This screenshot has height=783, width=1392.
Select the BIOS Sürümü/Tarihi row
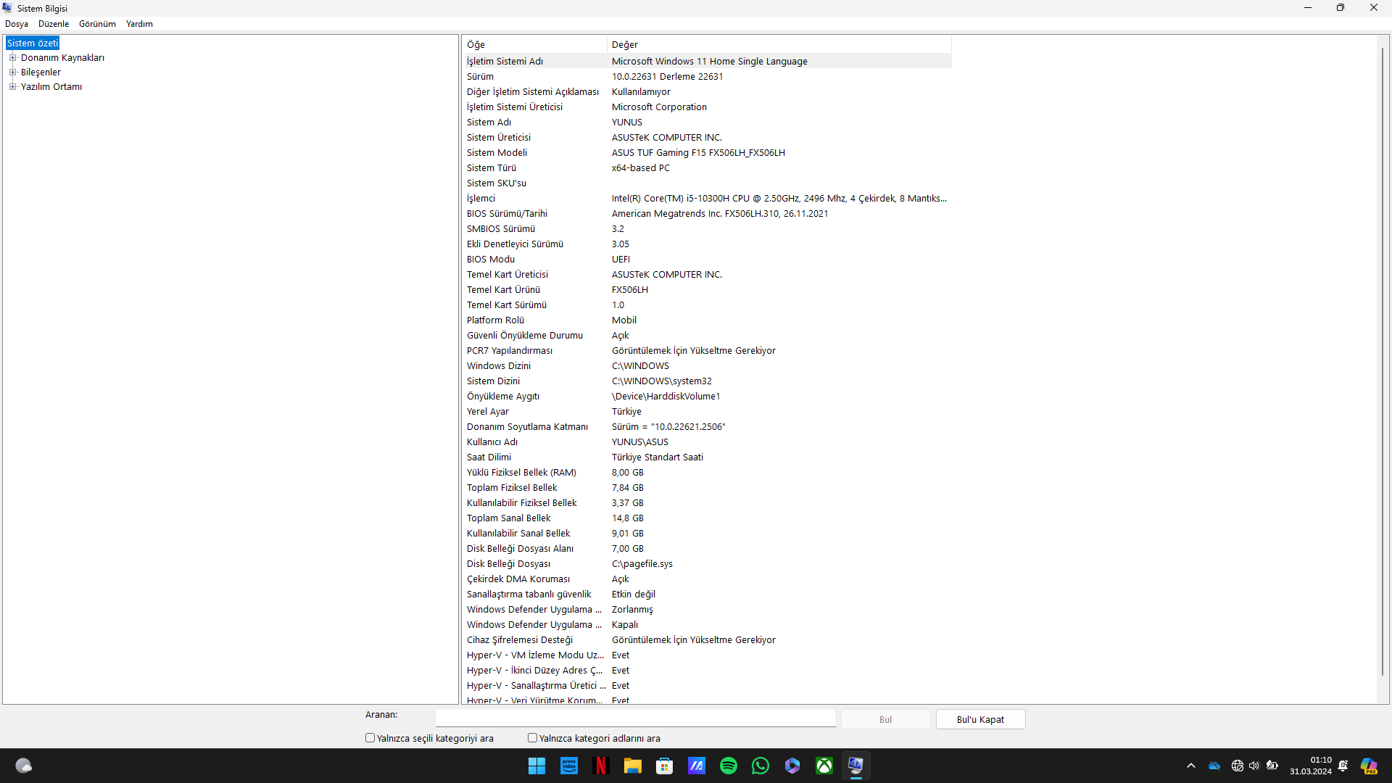pos(708,214)
